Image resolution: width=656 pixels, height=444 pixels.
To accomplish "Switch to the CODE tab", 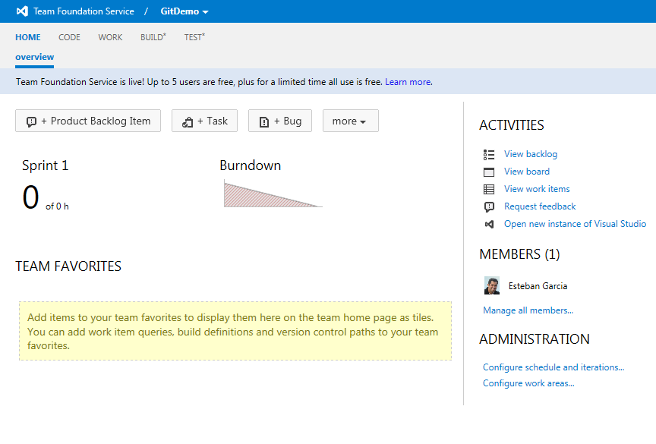I will click(x=69, y=37).
